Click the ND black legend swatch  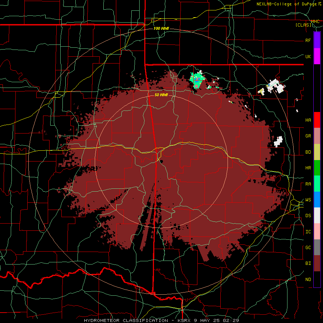pos(317,279)
